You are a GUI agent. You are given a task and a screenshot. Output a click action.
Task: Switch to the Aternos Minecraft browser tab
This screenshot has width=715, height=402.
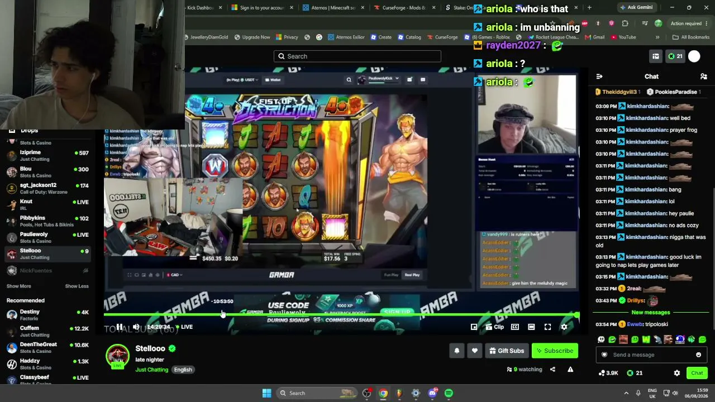pyautogui.click(x=333, y=8)
